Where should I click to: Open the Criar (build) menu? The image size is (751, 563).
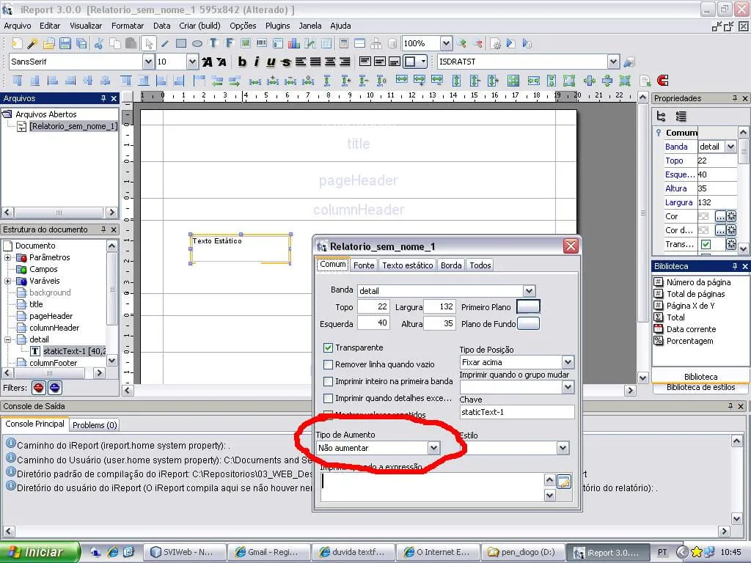(x=199, y=26)
